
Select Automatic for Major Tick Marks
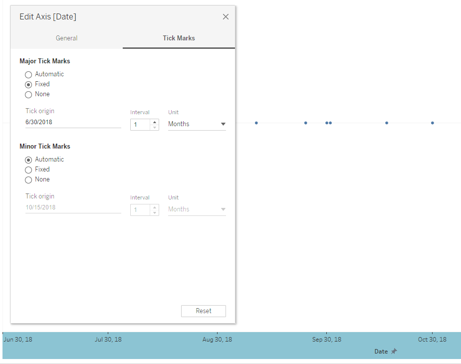(x=28, y=74)
